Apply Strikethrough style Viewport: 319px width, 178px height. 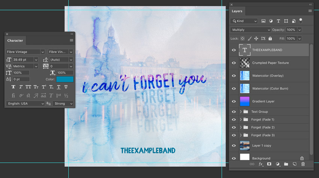point(66,87)
